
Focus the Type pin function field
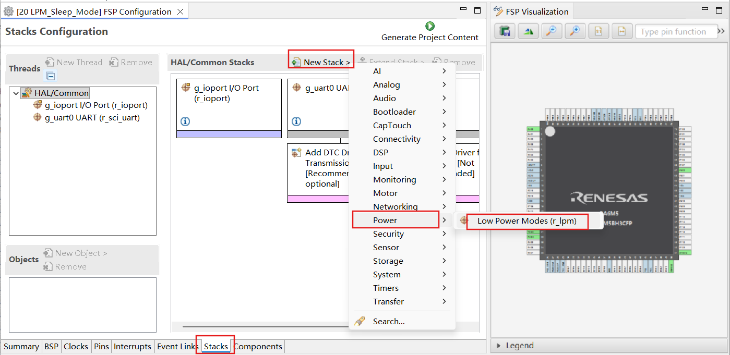coord(676,31)
